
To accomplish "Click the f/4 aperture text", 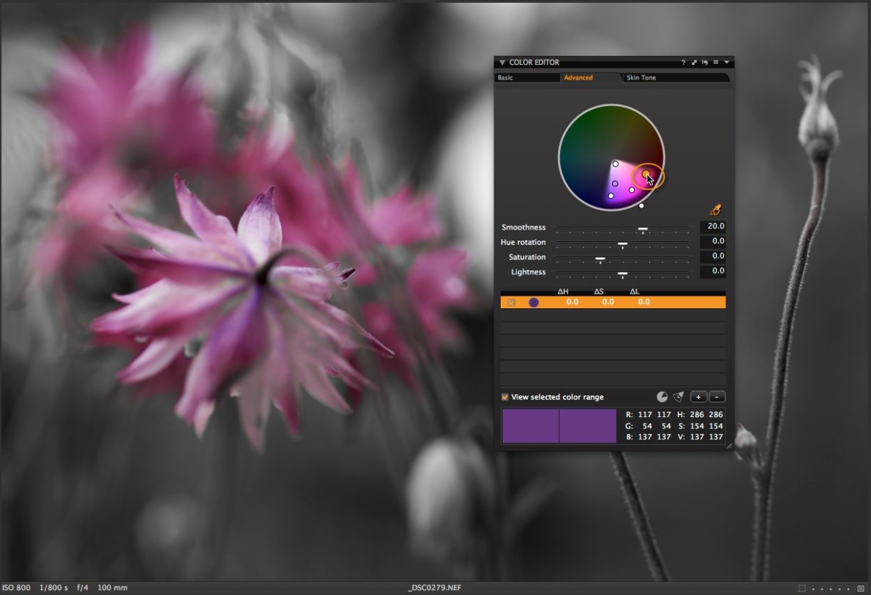I will pyautogui.click(x=82, y=588).
